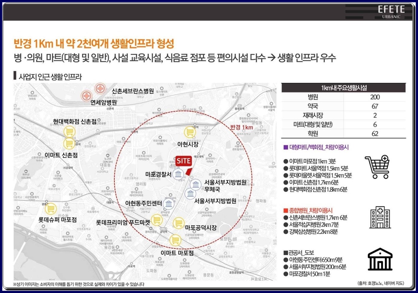Viewport: 418px width, 293px height.
Task: Click the 신촌세브란스병원 map label
Action: click(x=133, y=91)
